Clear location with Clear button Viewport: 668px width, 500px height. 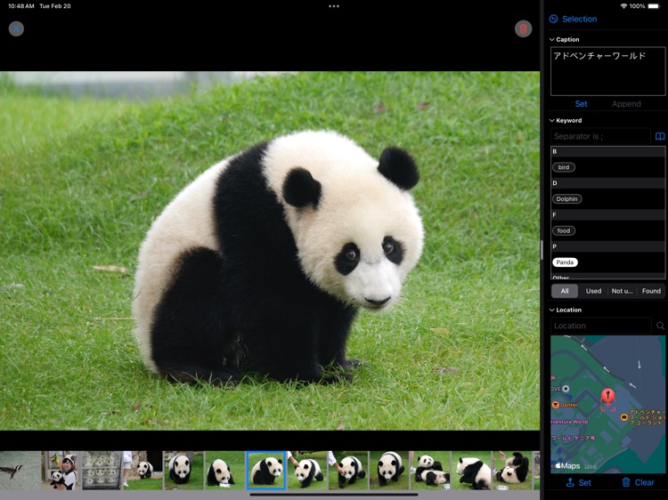pos(638,482)
